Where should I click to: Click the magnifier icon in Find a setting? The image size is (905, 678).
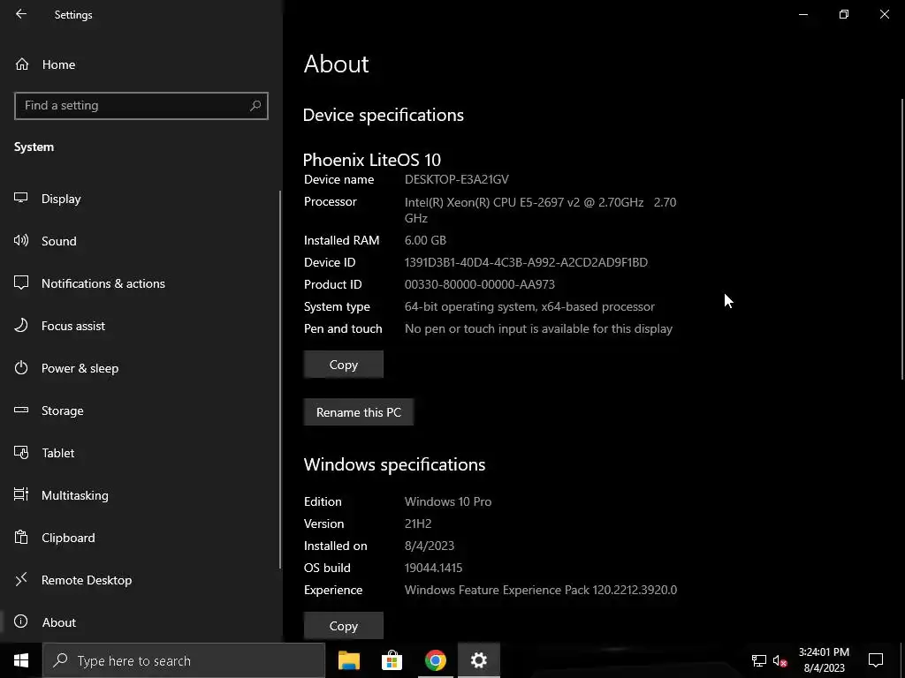[255, 106]
